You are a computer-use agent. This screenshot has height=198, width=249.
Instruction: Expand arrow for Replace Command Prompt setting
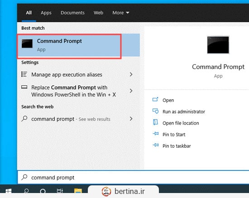point(131,91)
